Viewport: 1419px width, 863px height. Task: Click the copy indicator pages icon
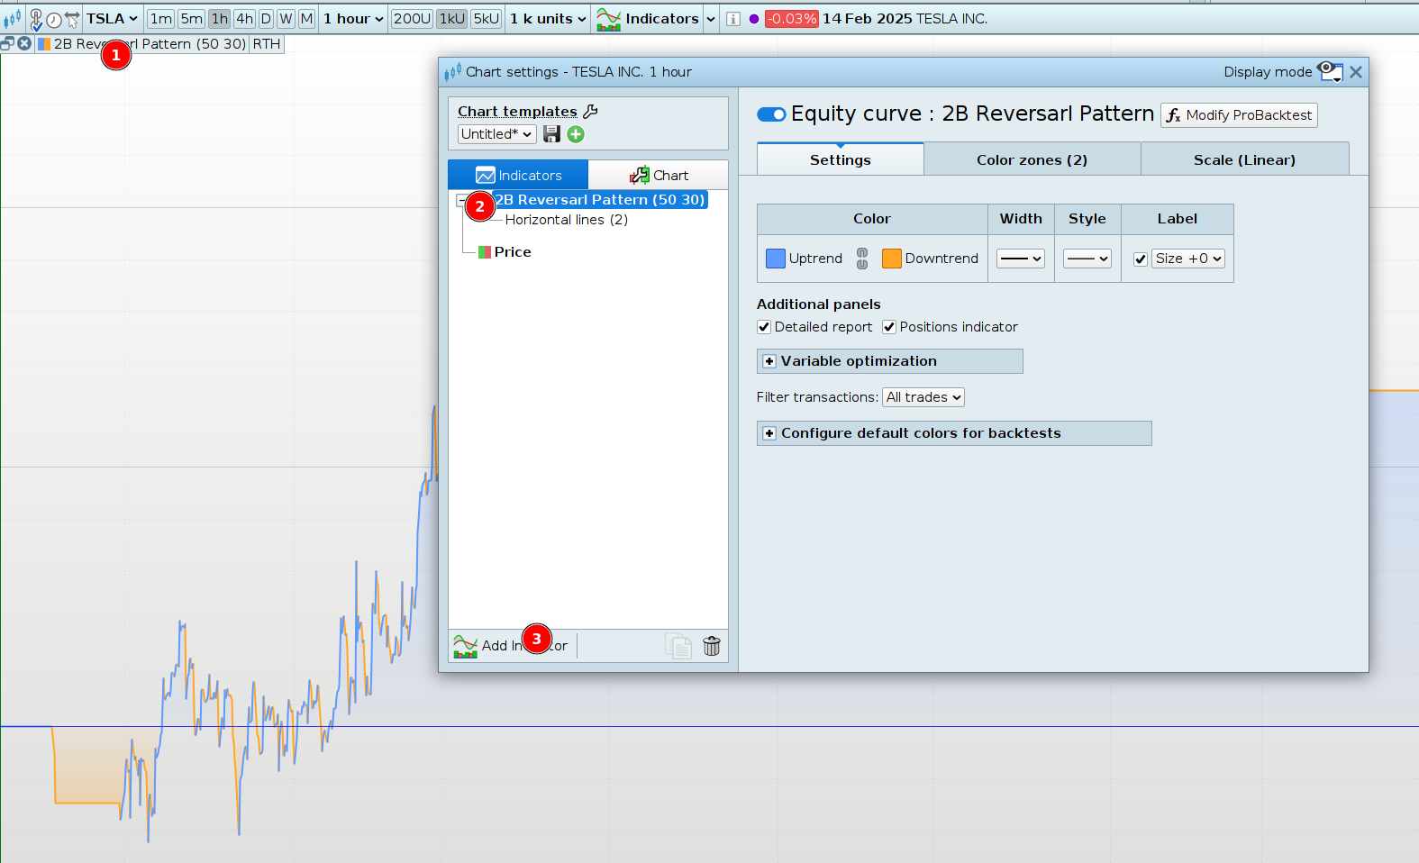click(678, 646)
